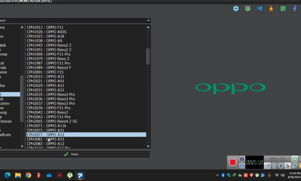The width and height of the screenshot is (301, 181).
Task: Toggle microphone capture in recorder
Action: click(274, 166)
